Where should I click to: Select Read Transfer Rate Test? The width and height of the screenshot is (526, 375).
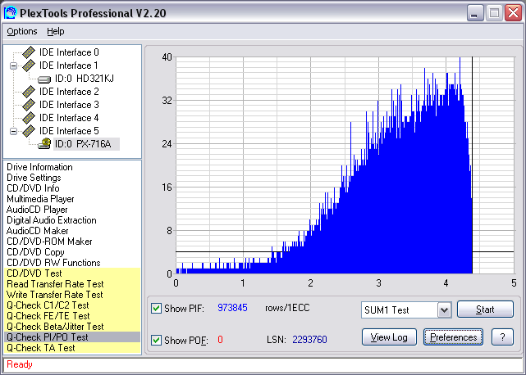point(72,284)
